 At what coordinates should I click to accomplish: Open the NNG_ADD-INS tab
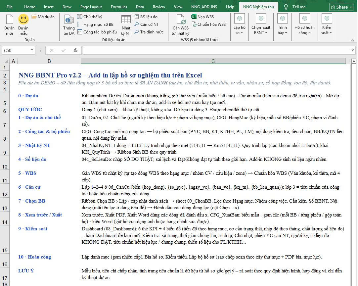(x=204, y=7)
